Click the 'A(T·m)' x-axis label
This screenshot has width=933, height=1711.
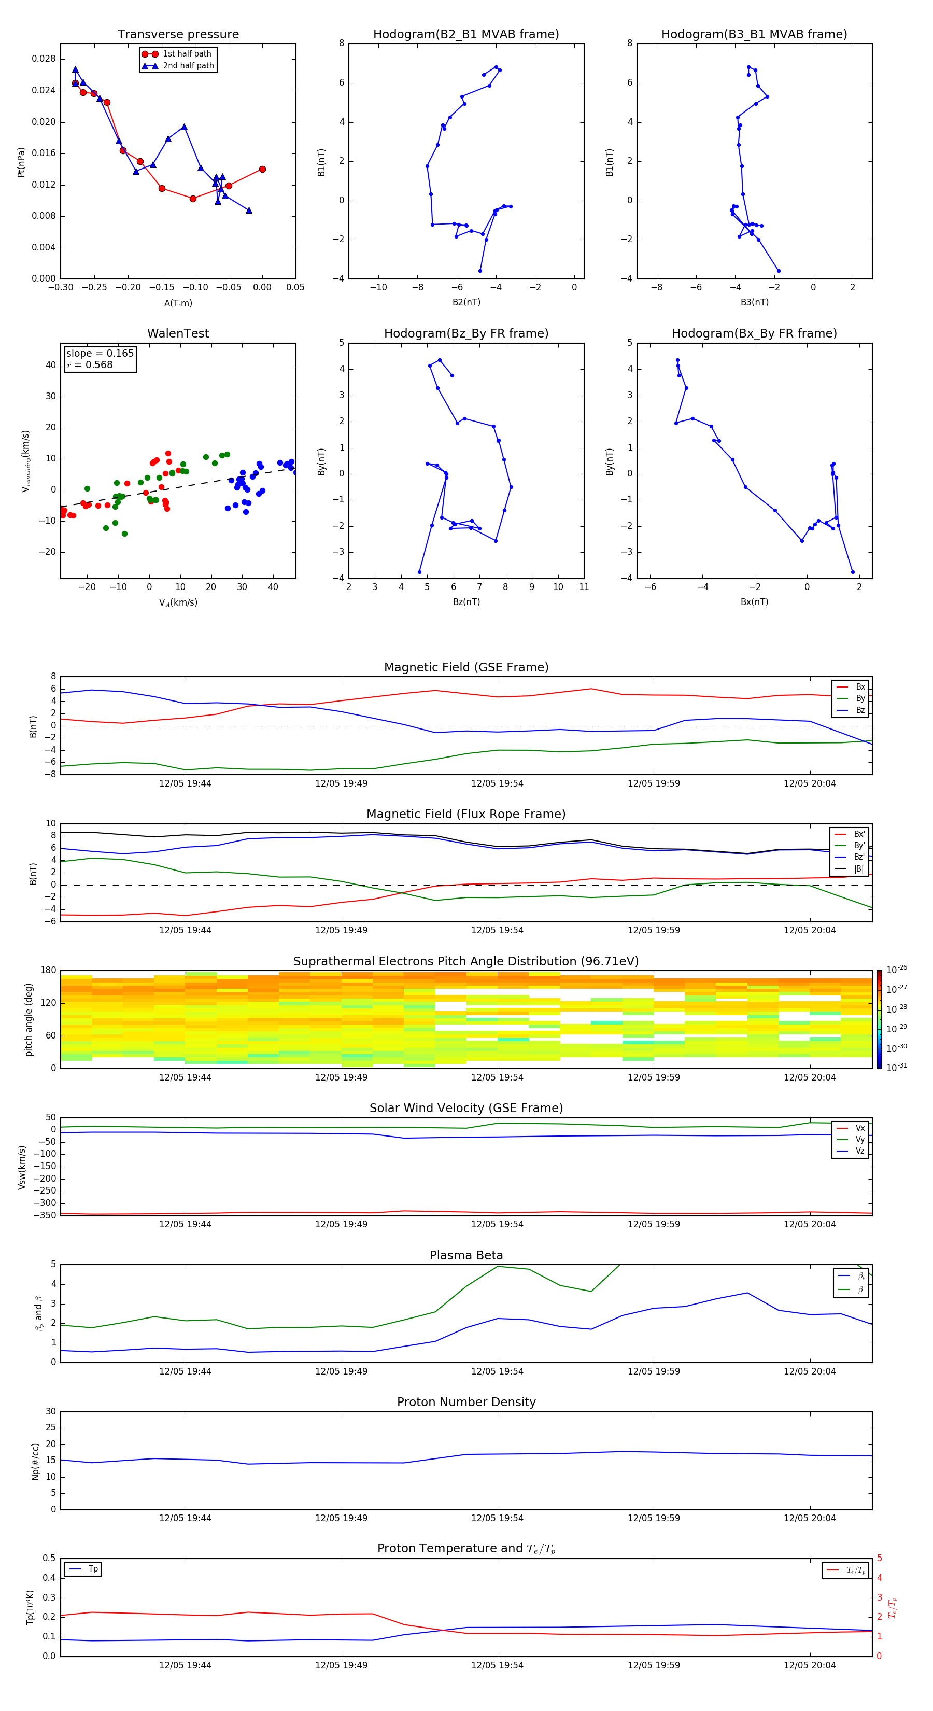point(178,303)
